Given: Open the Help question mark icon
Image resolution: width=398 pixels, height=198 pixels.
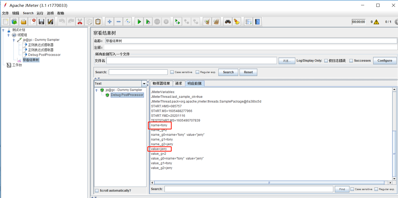Looking at the screenshot, I should point(257,22).
